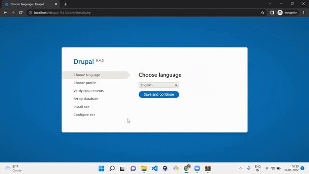Bookmark this page with the star icon
Viewport: 309px width, 174px height.
coord(263,13)
